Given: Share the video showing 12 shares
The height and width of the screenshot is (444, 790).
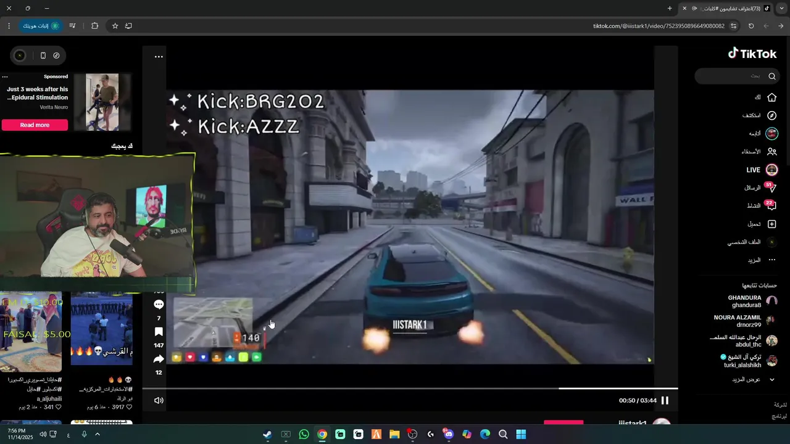Looking at the screenshot, I should (159, 359).
